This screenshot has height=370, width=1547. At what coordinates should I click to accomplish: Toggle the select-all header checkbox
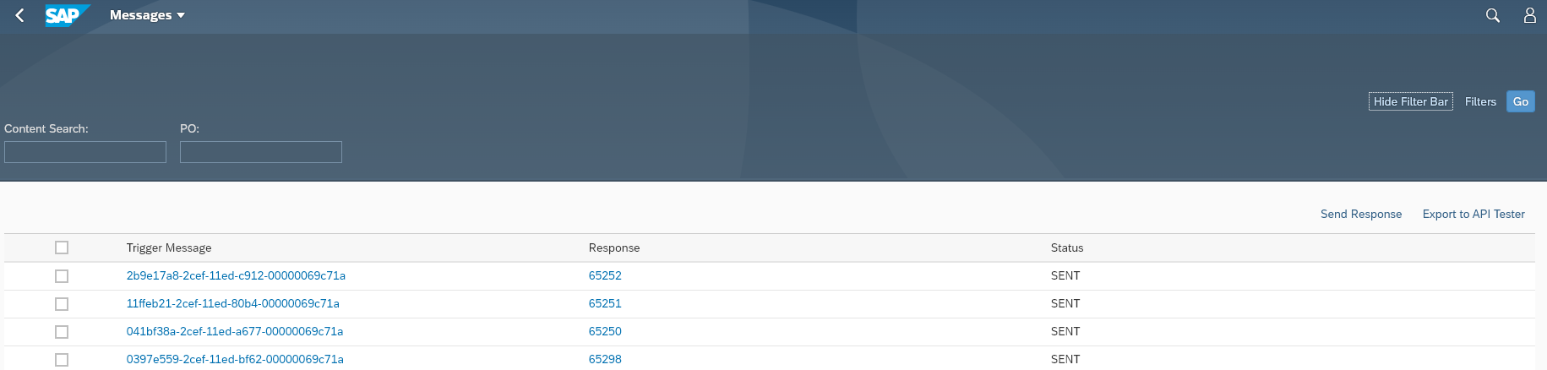[62, 248]
